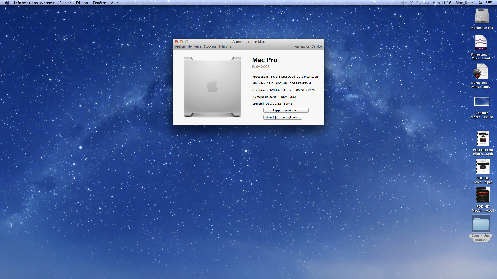Open Spotlight search magnifying glass
Screen dimensions: 497x279
point(480,3)
